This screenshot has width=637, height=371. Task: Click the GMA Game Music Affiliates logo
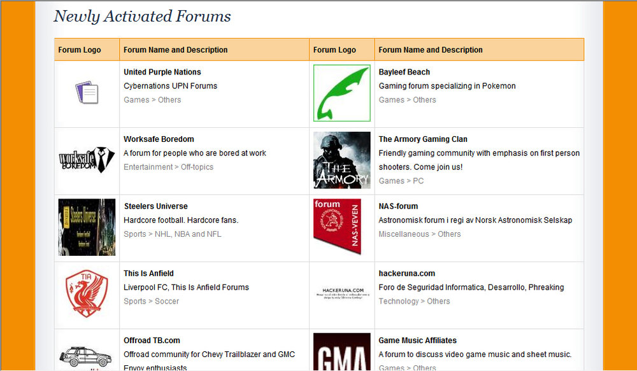[341, 352]
